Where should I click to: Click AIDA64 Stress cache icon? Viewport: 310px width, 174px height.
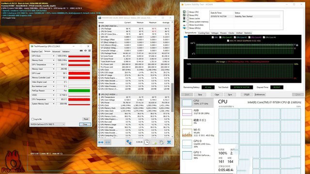point(184,18)
